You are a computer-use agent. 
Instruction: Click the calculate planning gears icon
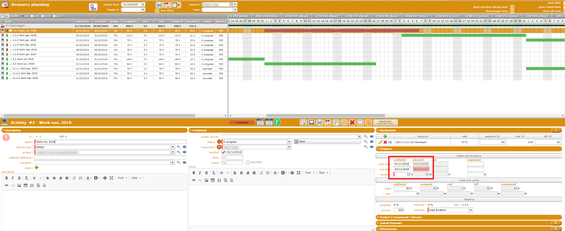(93, 7)
